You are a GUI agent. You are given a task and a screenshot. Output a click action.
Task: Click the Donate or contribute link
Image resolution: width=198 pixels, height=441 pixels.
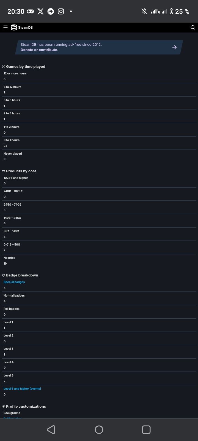click(x=39, y=50)
